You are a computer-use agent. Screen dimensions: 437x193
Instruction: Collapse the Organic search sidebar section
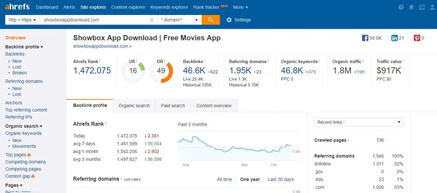24,126
